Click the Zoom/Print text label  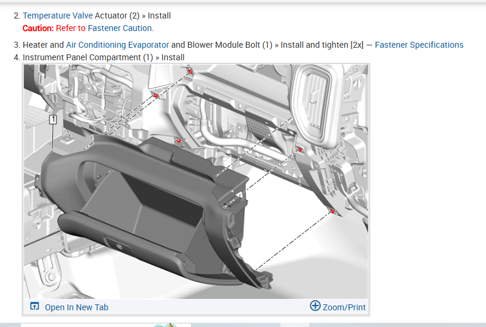[x=344, y=307]
